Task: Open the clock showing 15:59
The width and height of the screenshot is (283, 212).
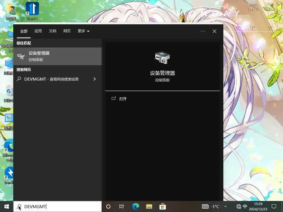Action: coord(258,206)
